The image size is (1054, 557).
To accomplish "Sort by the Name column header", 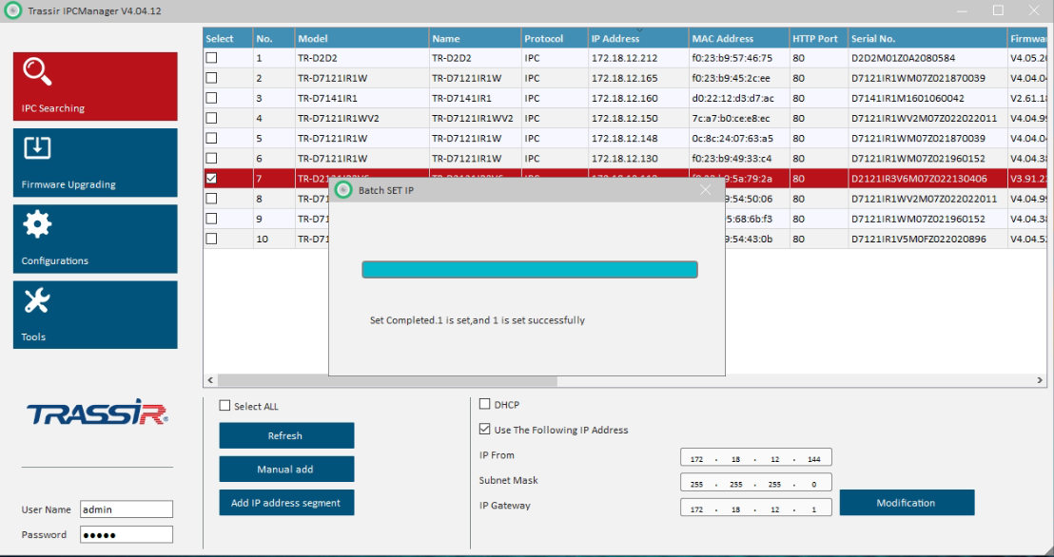I will [x=475, y=38].
